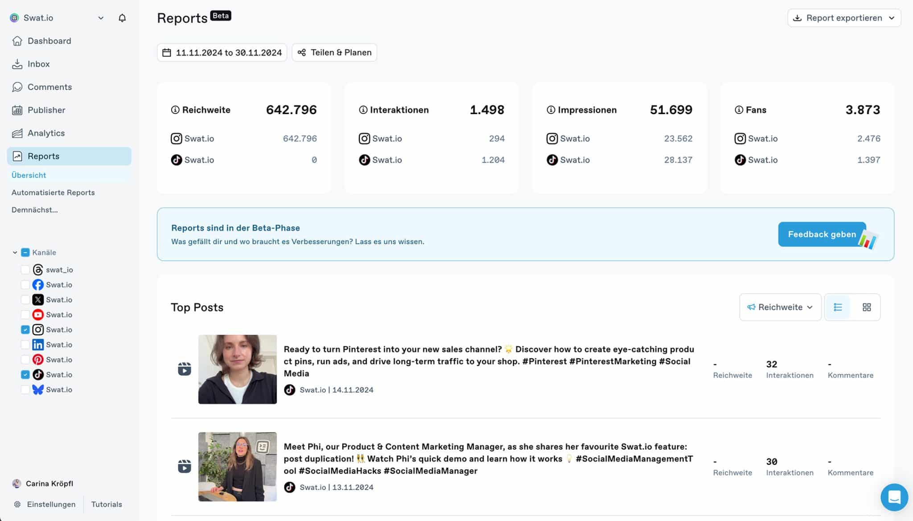Enable the Pinterest Swat.io channel

pyautogui.click(x=25, y=359)
